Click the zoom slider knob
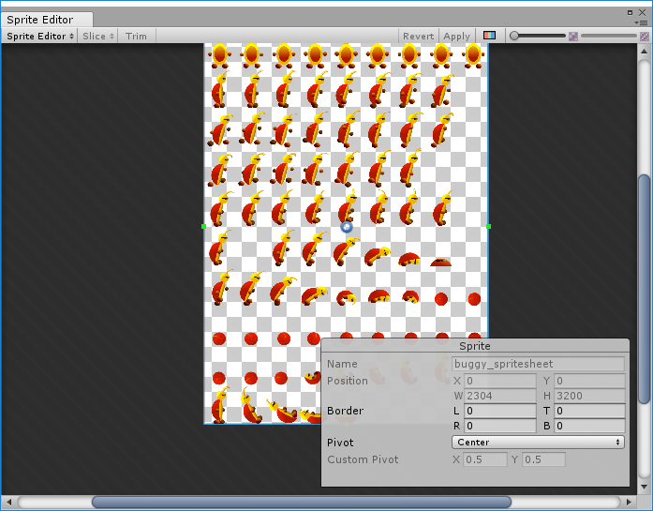Screen dimensions: 653x511 coord(514,36)
